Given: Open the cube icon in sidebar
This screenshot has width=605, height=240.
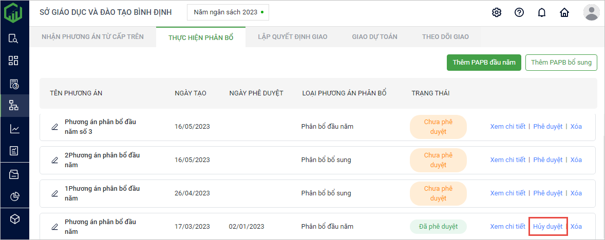Looking at the screenshot, I should click(14, 219).
